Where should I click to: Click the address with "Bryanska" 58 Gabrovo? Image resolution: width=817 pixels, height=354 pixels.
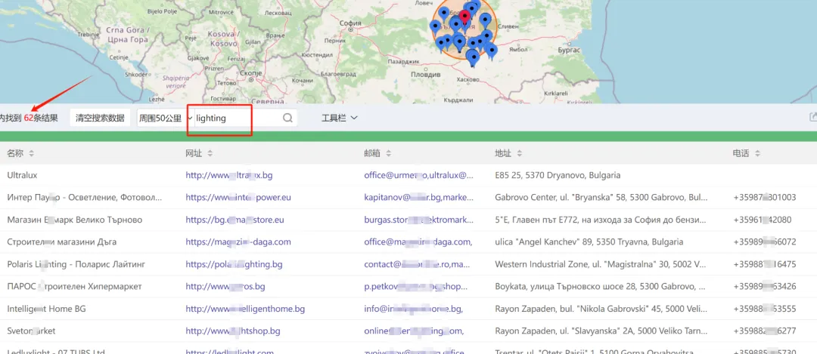point(601,198)
